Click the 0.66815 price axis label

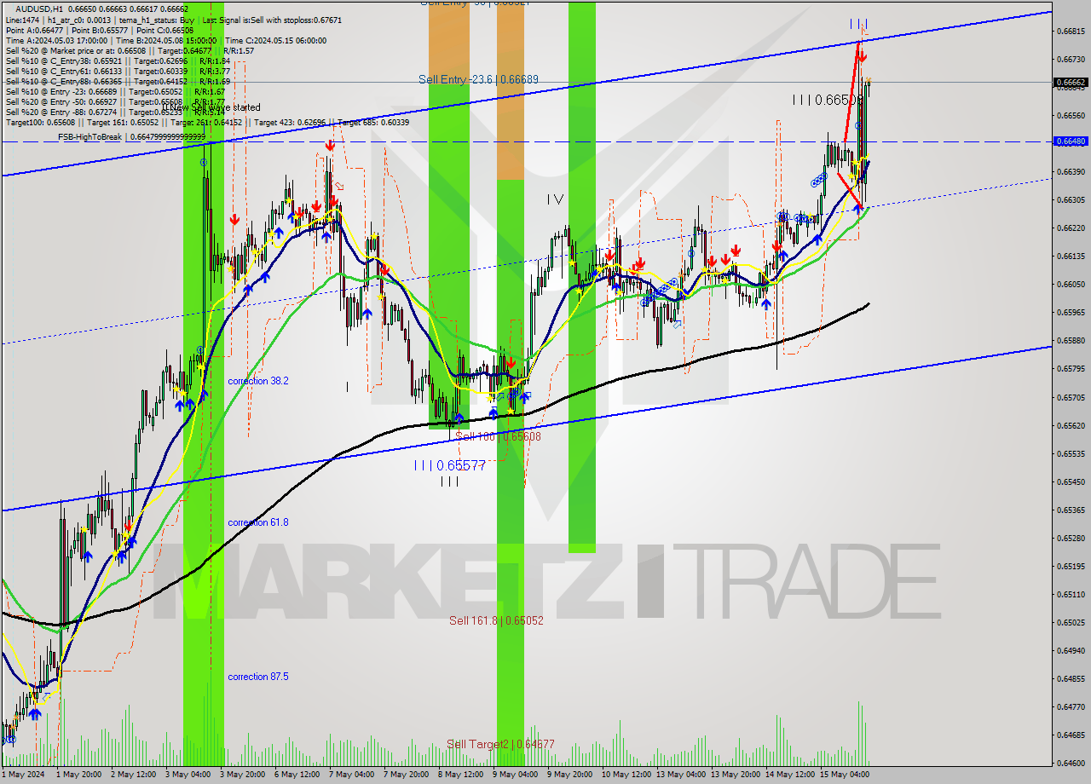tap(1071, 31)
